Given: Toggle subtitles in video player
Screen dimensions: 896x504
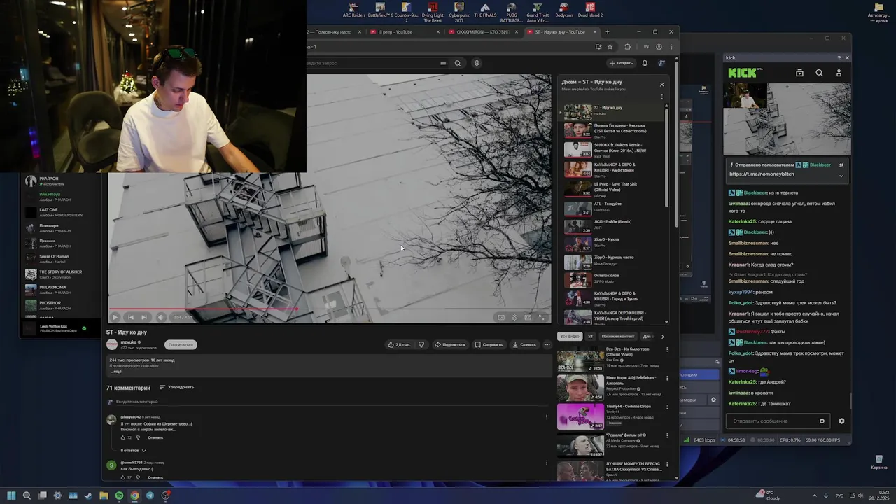Looking at the screenshot, I should pos(501,317).
